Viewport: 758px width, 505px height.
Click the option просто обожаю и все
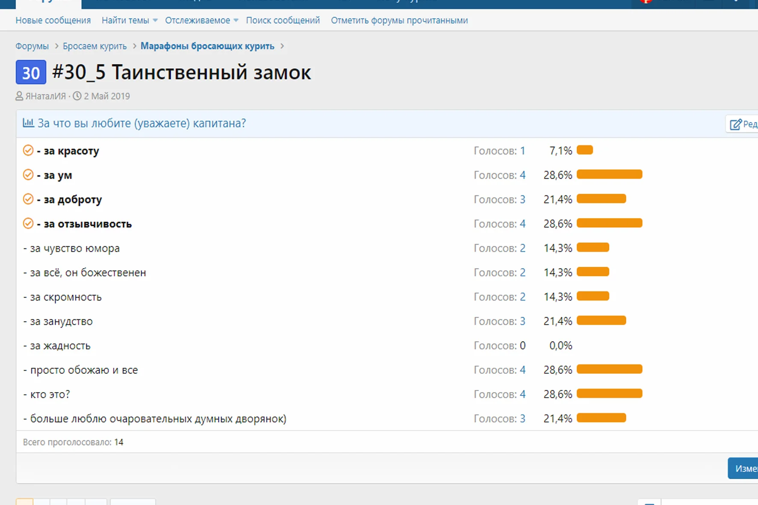tap(80, 370)
